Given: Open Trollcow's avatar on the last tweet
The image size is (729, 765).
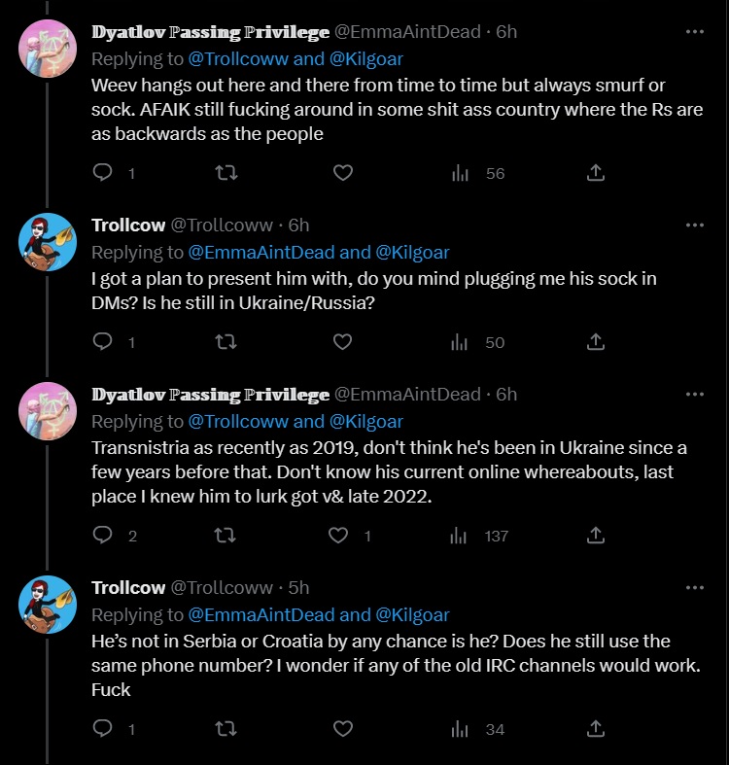Looking at the screenshot, I should click(48, 605).
